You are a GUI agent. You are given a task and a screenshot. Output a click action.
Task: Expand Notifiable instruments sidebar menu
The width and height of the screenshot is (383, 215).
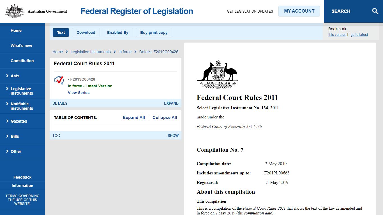22,106
